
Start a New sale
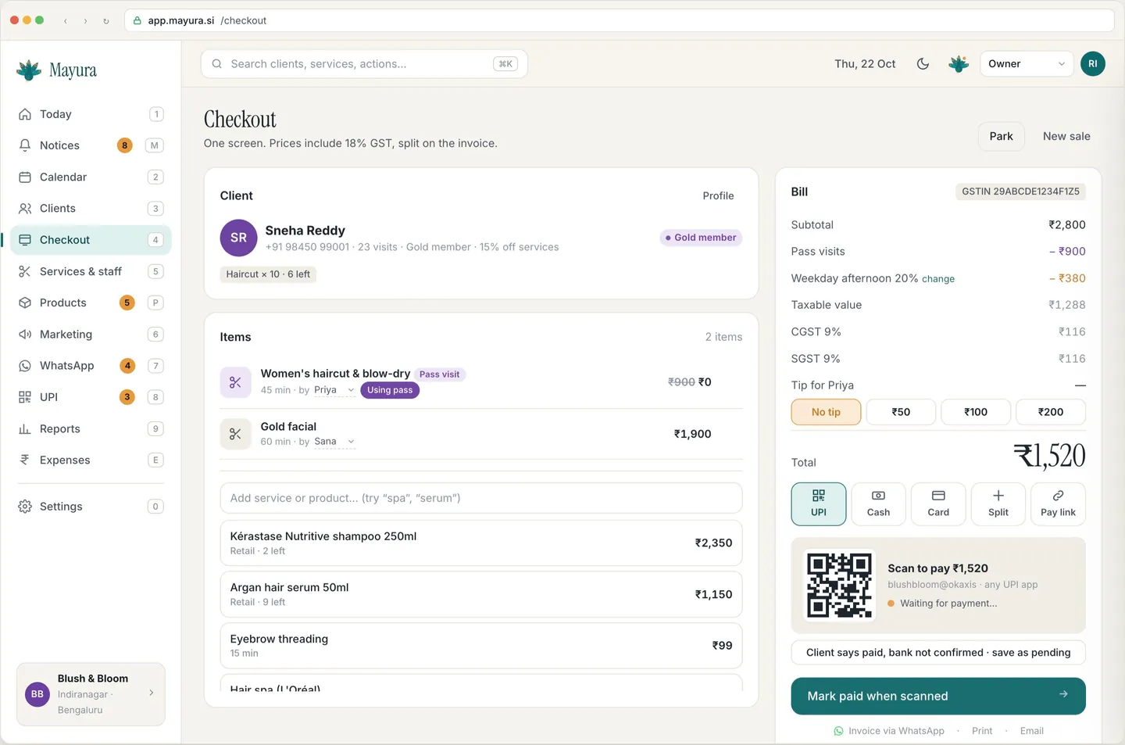1066,136
